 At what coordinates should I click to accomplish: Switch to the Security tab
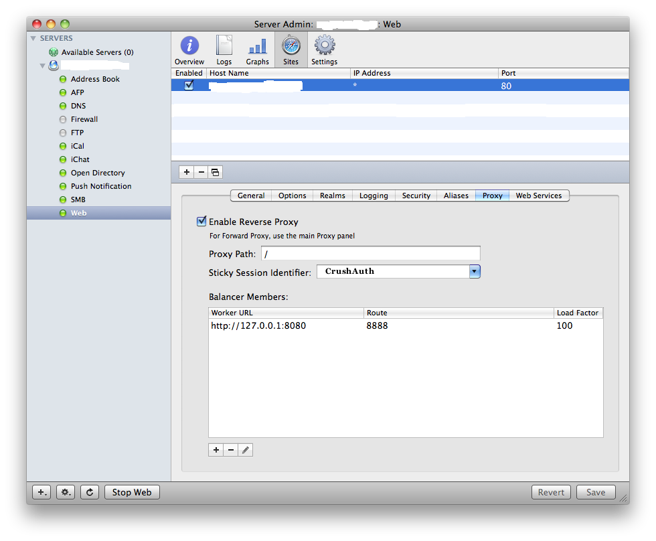coord(416,196)
